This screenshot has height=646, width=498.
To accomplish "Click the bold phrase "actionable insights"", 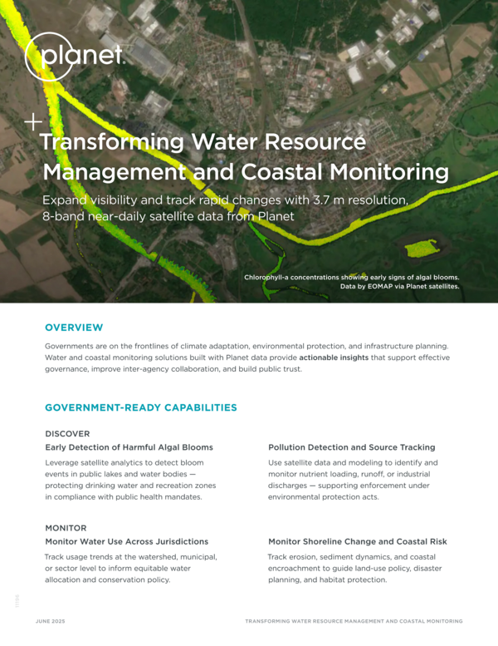I will pyautogui.click(x=334, y=358).
